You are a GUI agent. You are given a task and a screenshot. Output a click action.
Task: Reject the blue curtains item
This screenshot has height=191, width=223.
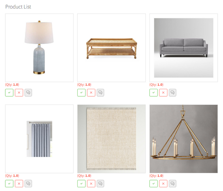19,184
